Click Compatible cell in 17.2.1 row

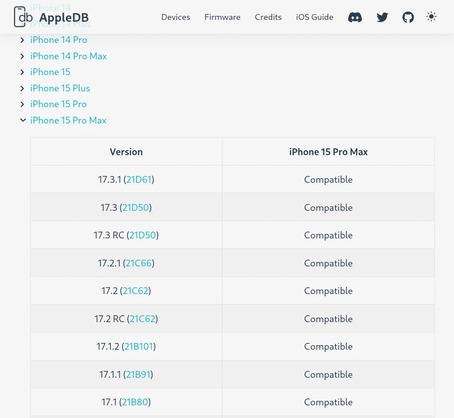328,263
